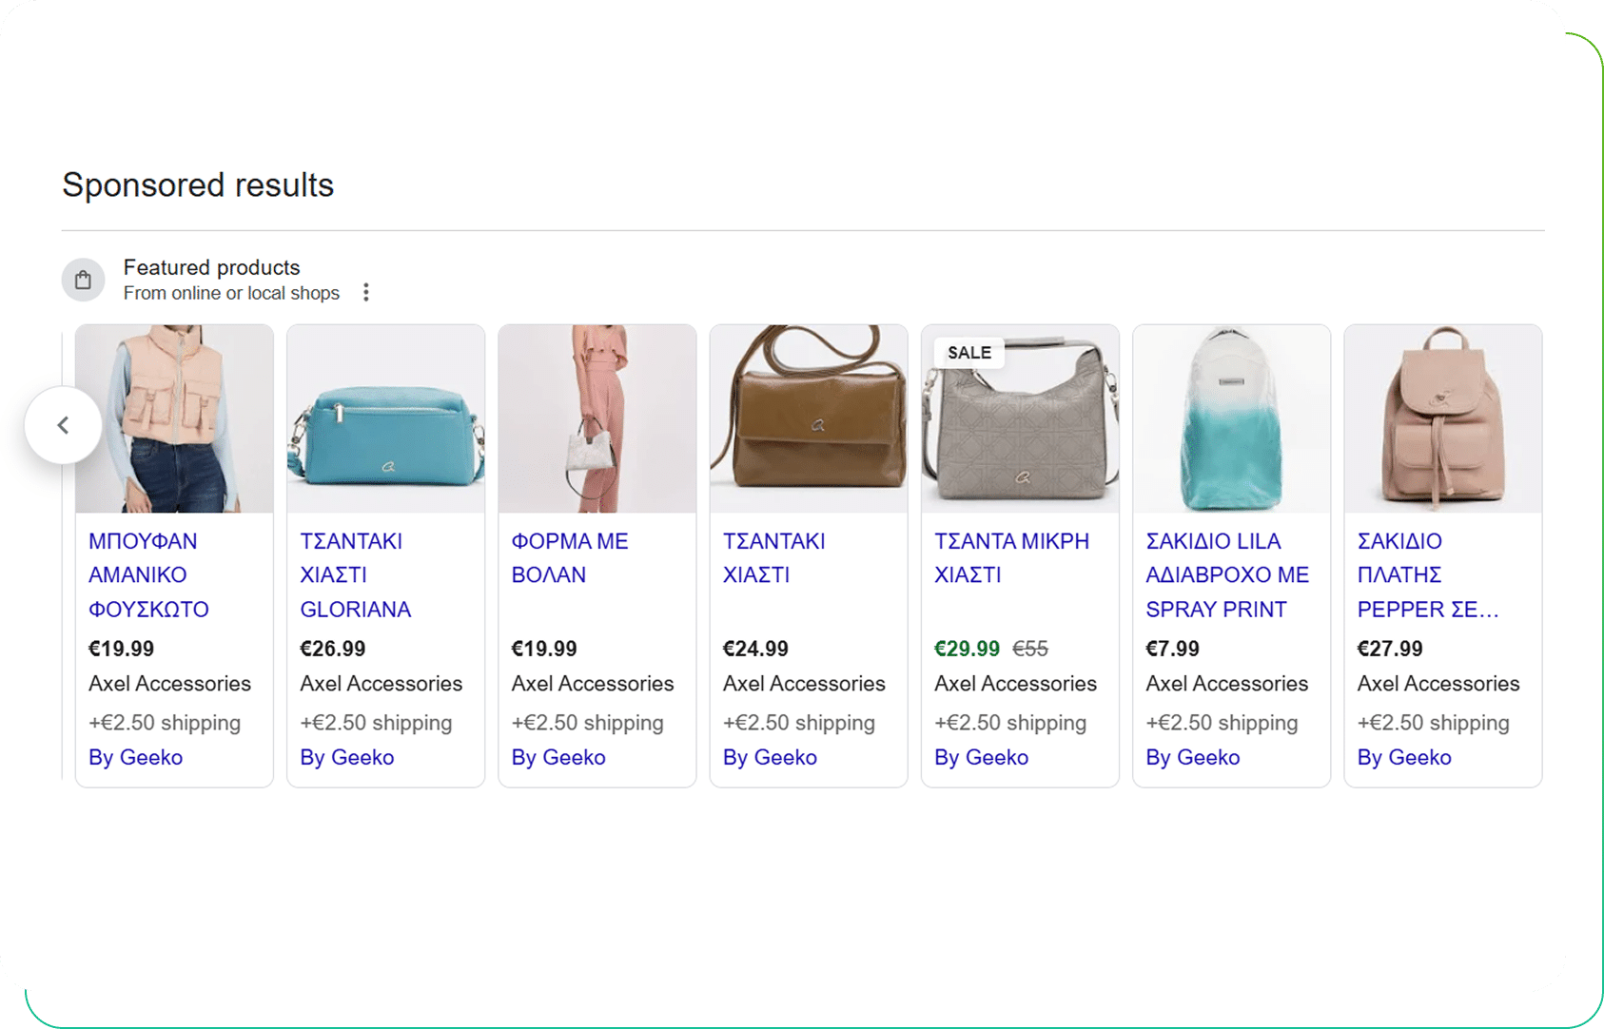
Task: Open the three-dot options next to Featured products
Action: [366, 293]
